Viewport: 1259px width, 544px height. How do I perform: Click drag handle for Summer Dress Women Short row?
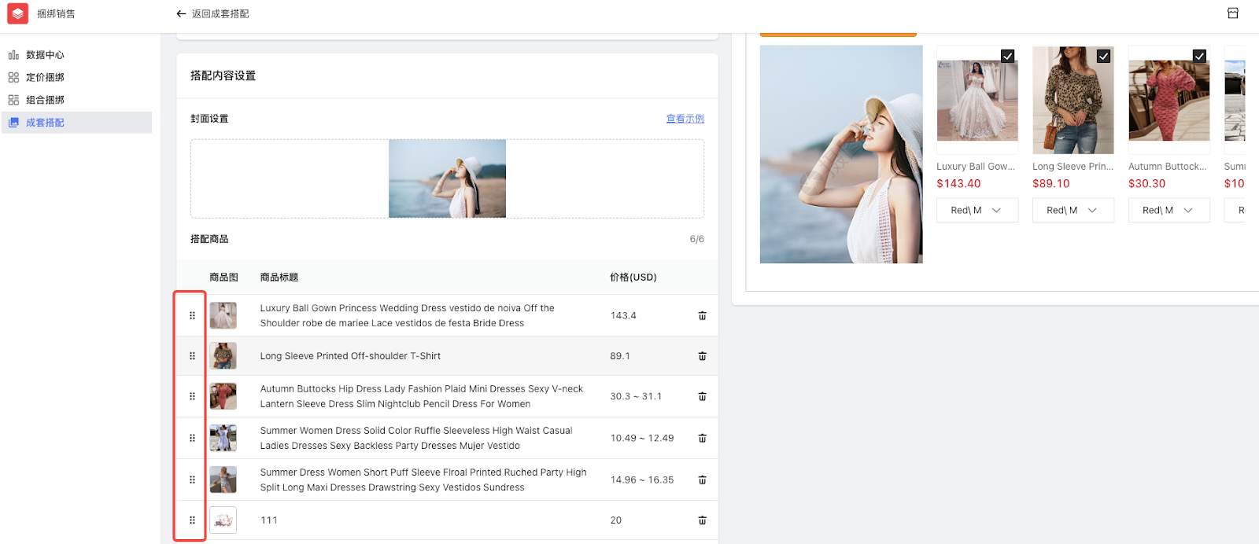[x=192, y=480]
